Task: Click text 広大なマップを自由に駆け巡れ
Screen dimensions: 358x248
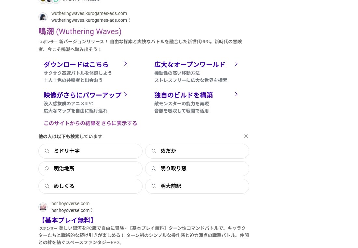Action: pyautogui.click(x=76, y=111)
